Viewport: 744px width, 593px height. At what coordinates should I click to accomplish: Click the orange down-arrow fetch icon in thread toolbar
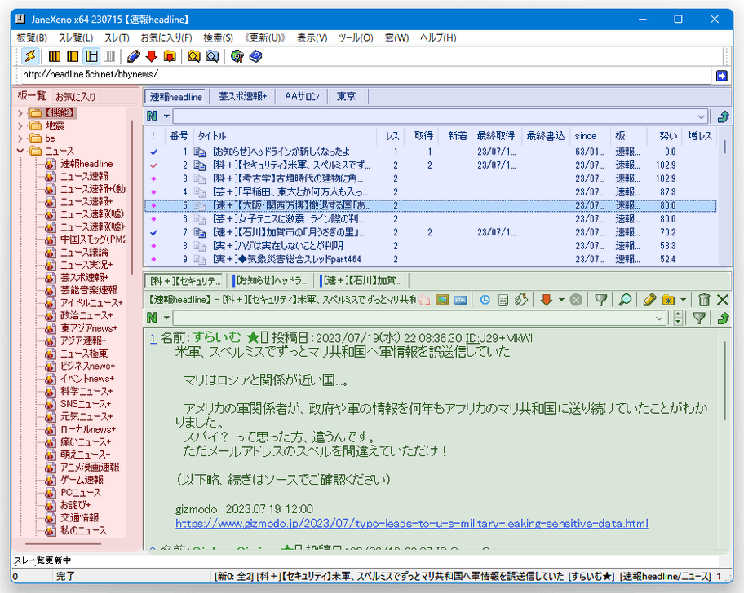546,300
